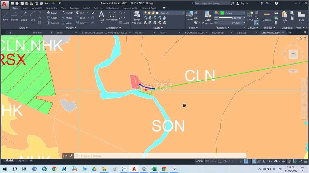
Task: Expand the Modify panel
Action: [71, 28]
